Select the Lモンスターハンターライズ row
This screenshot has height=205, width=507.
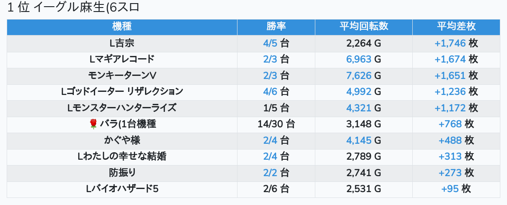pos(122,108)
